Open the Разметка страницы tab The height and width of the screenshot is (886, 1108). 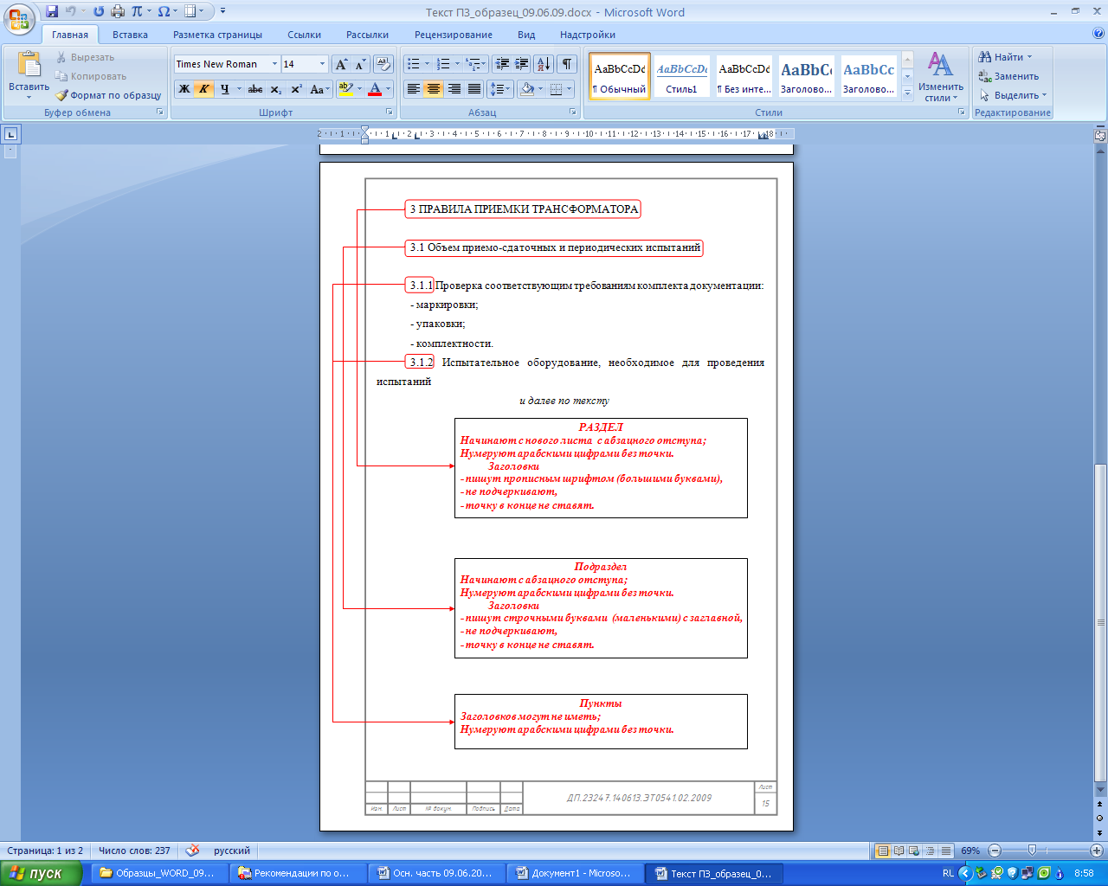217,35
